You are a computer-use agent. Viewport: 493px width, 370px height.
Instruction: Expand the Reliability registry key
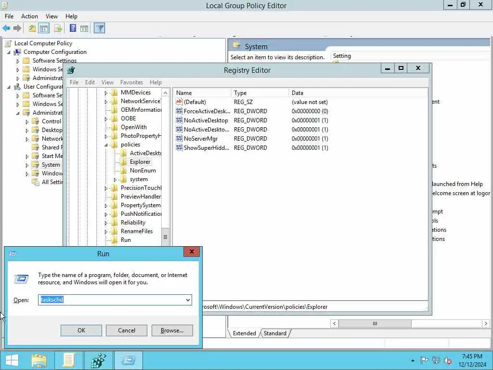pyautogui.click(x=106, y=223)
